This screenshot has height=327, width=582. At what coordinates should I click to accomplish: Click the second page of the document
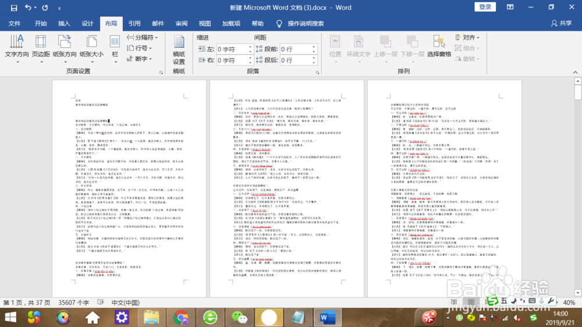click(x=286, y=189)
